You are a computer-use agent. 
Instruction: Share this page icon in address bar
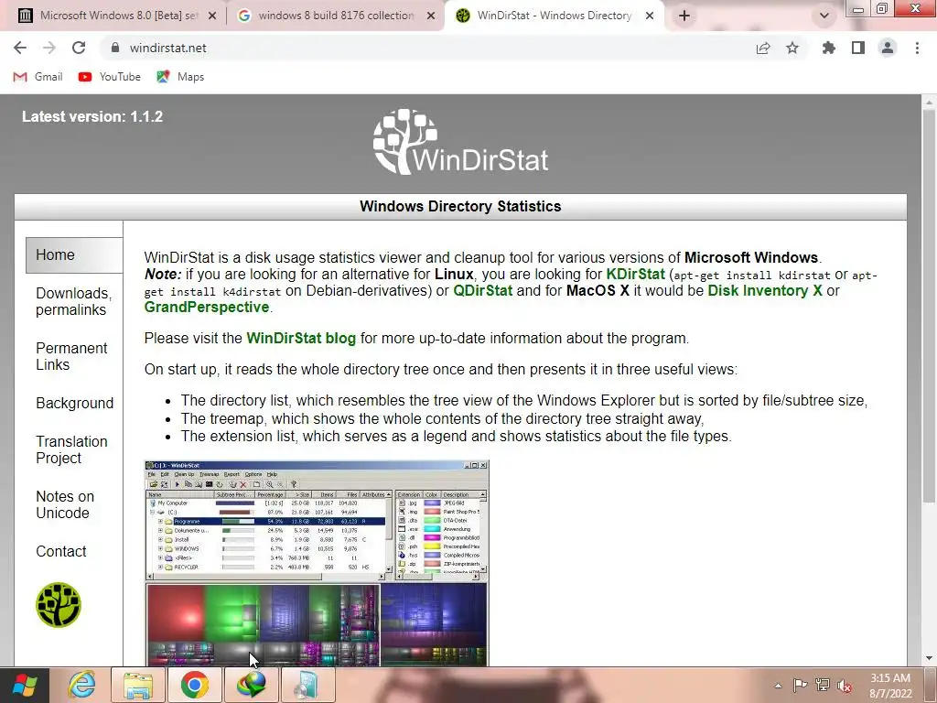tap(763, 48)
